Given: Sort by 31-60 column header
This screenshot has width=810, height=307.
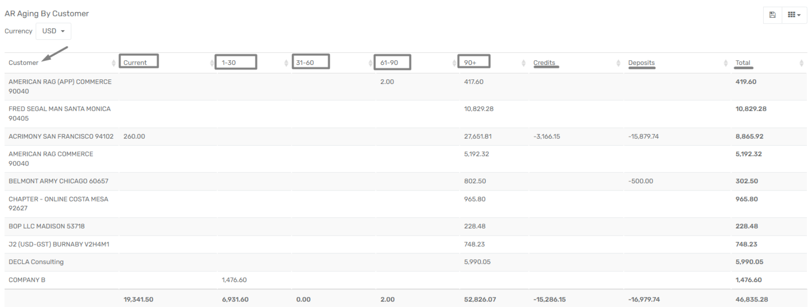Looking at the screenshot, I should [x=305, y=63].
